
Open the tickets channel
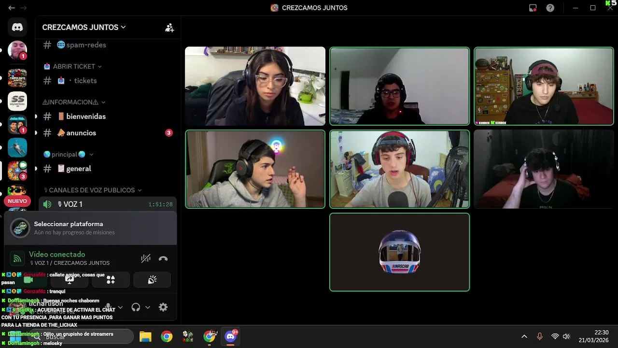pyautogui.click(x=107, y=81)
